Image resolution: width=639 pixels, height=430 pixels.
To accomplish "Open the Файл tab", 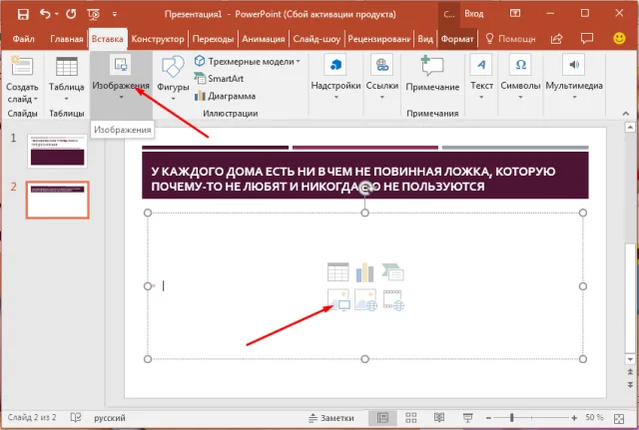I will pos(24,39).
